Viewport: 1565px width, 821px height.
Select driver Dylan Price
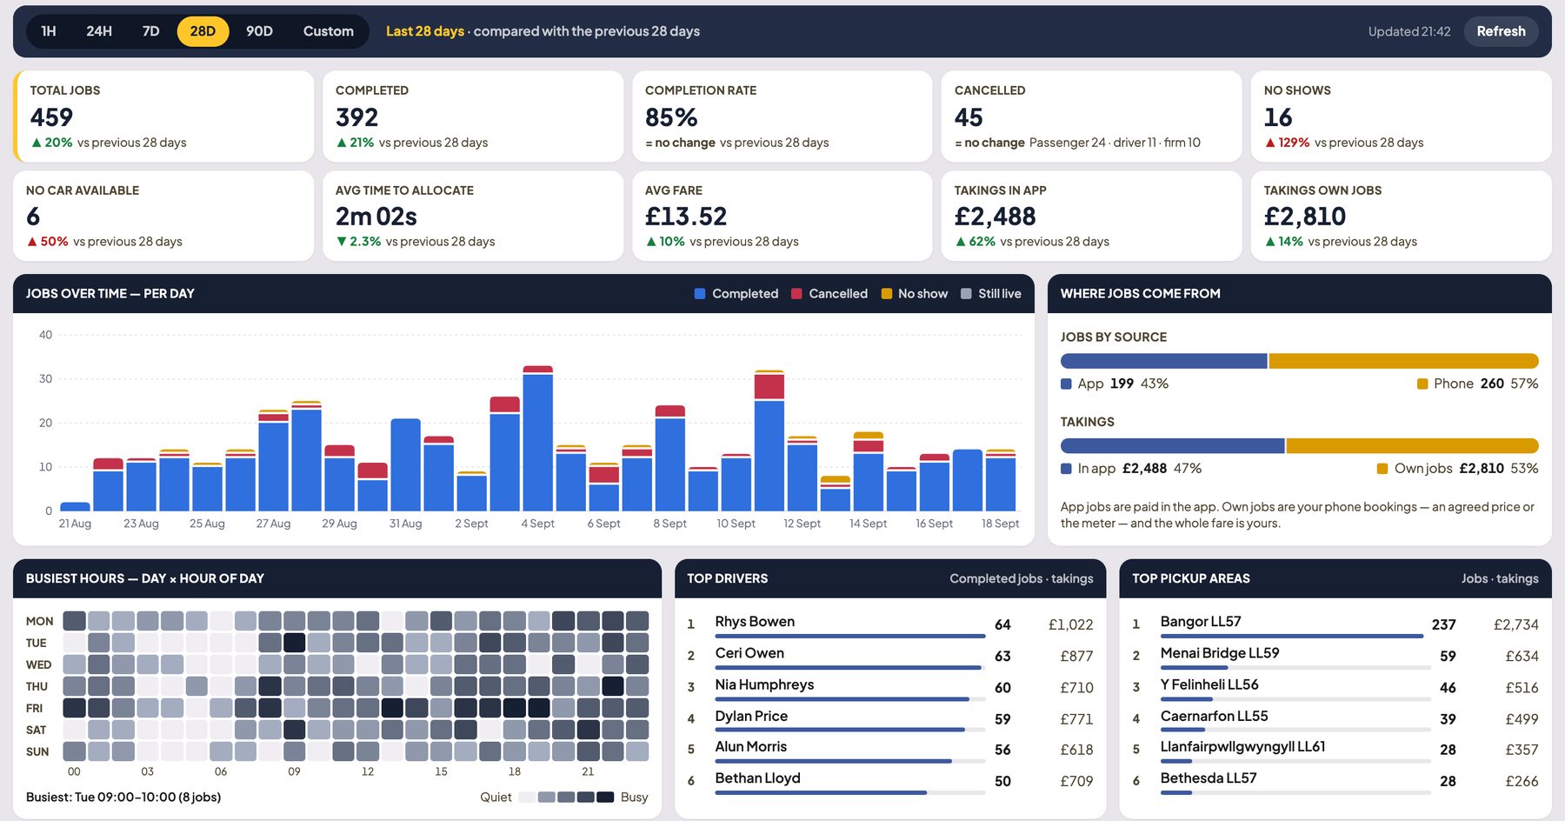[890, 718]
